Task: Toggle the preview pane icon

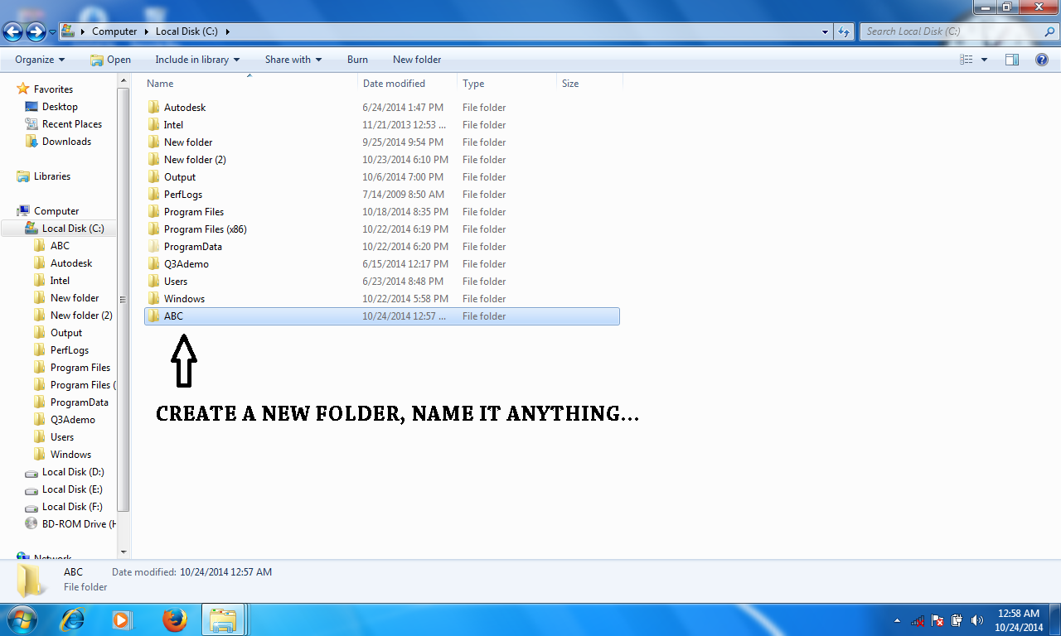Action: [1012, 60]
